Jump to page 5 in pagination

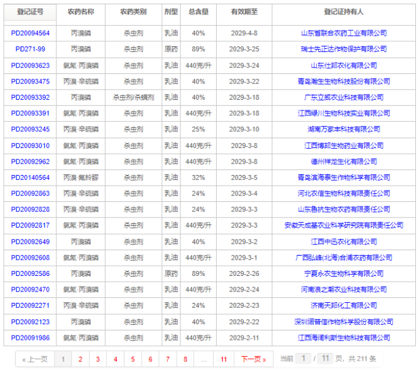(x=133, y=359)
